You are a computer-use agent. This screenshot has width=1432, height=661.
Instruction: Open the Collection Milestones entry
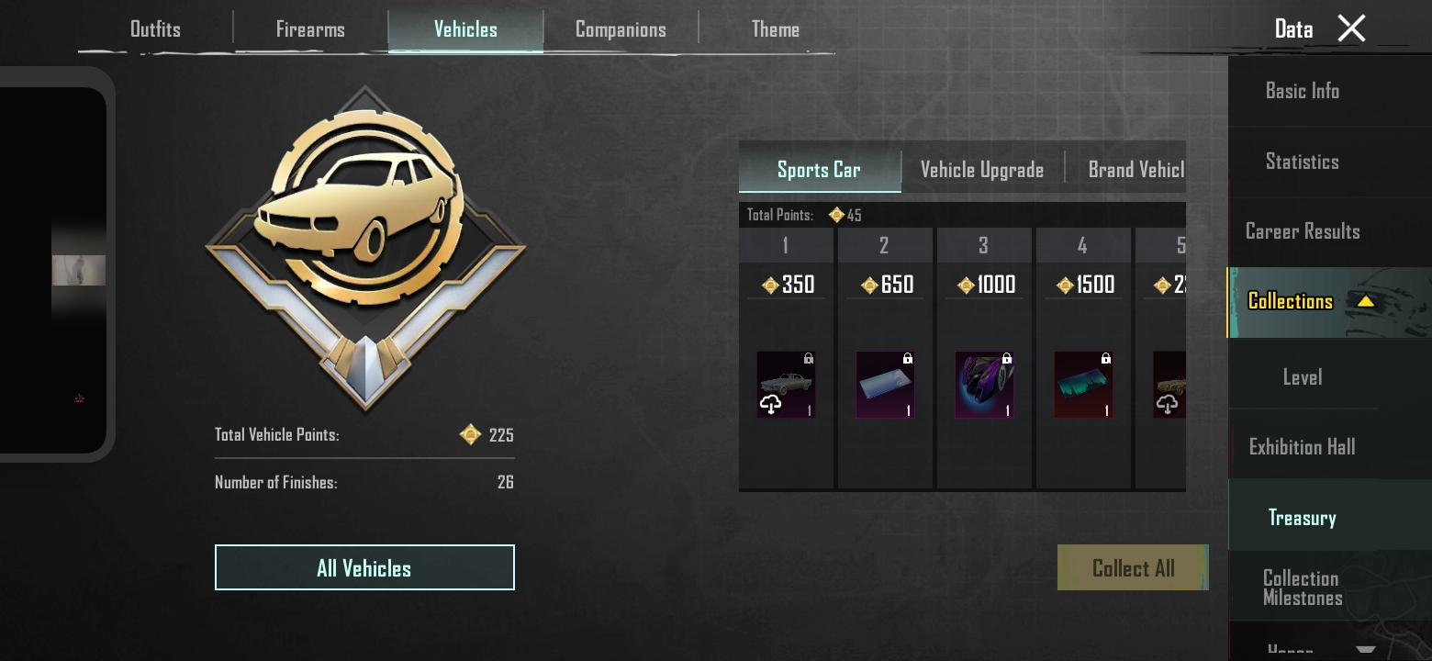point(1302,588)
